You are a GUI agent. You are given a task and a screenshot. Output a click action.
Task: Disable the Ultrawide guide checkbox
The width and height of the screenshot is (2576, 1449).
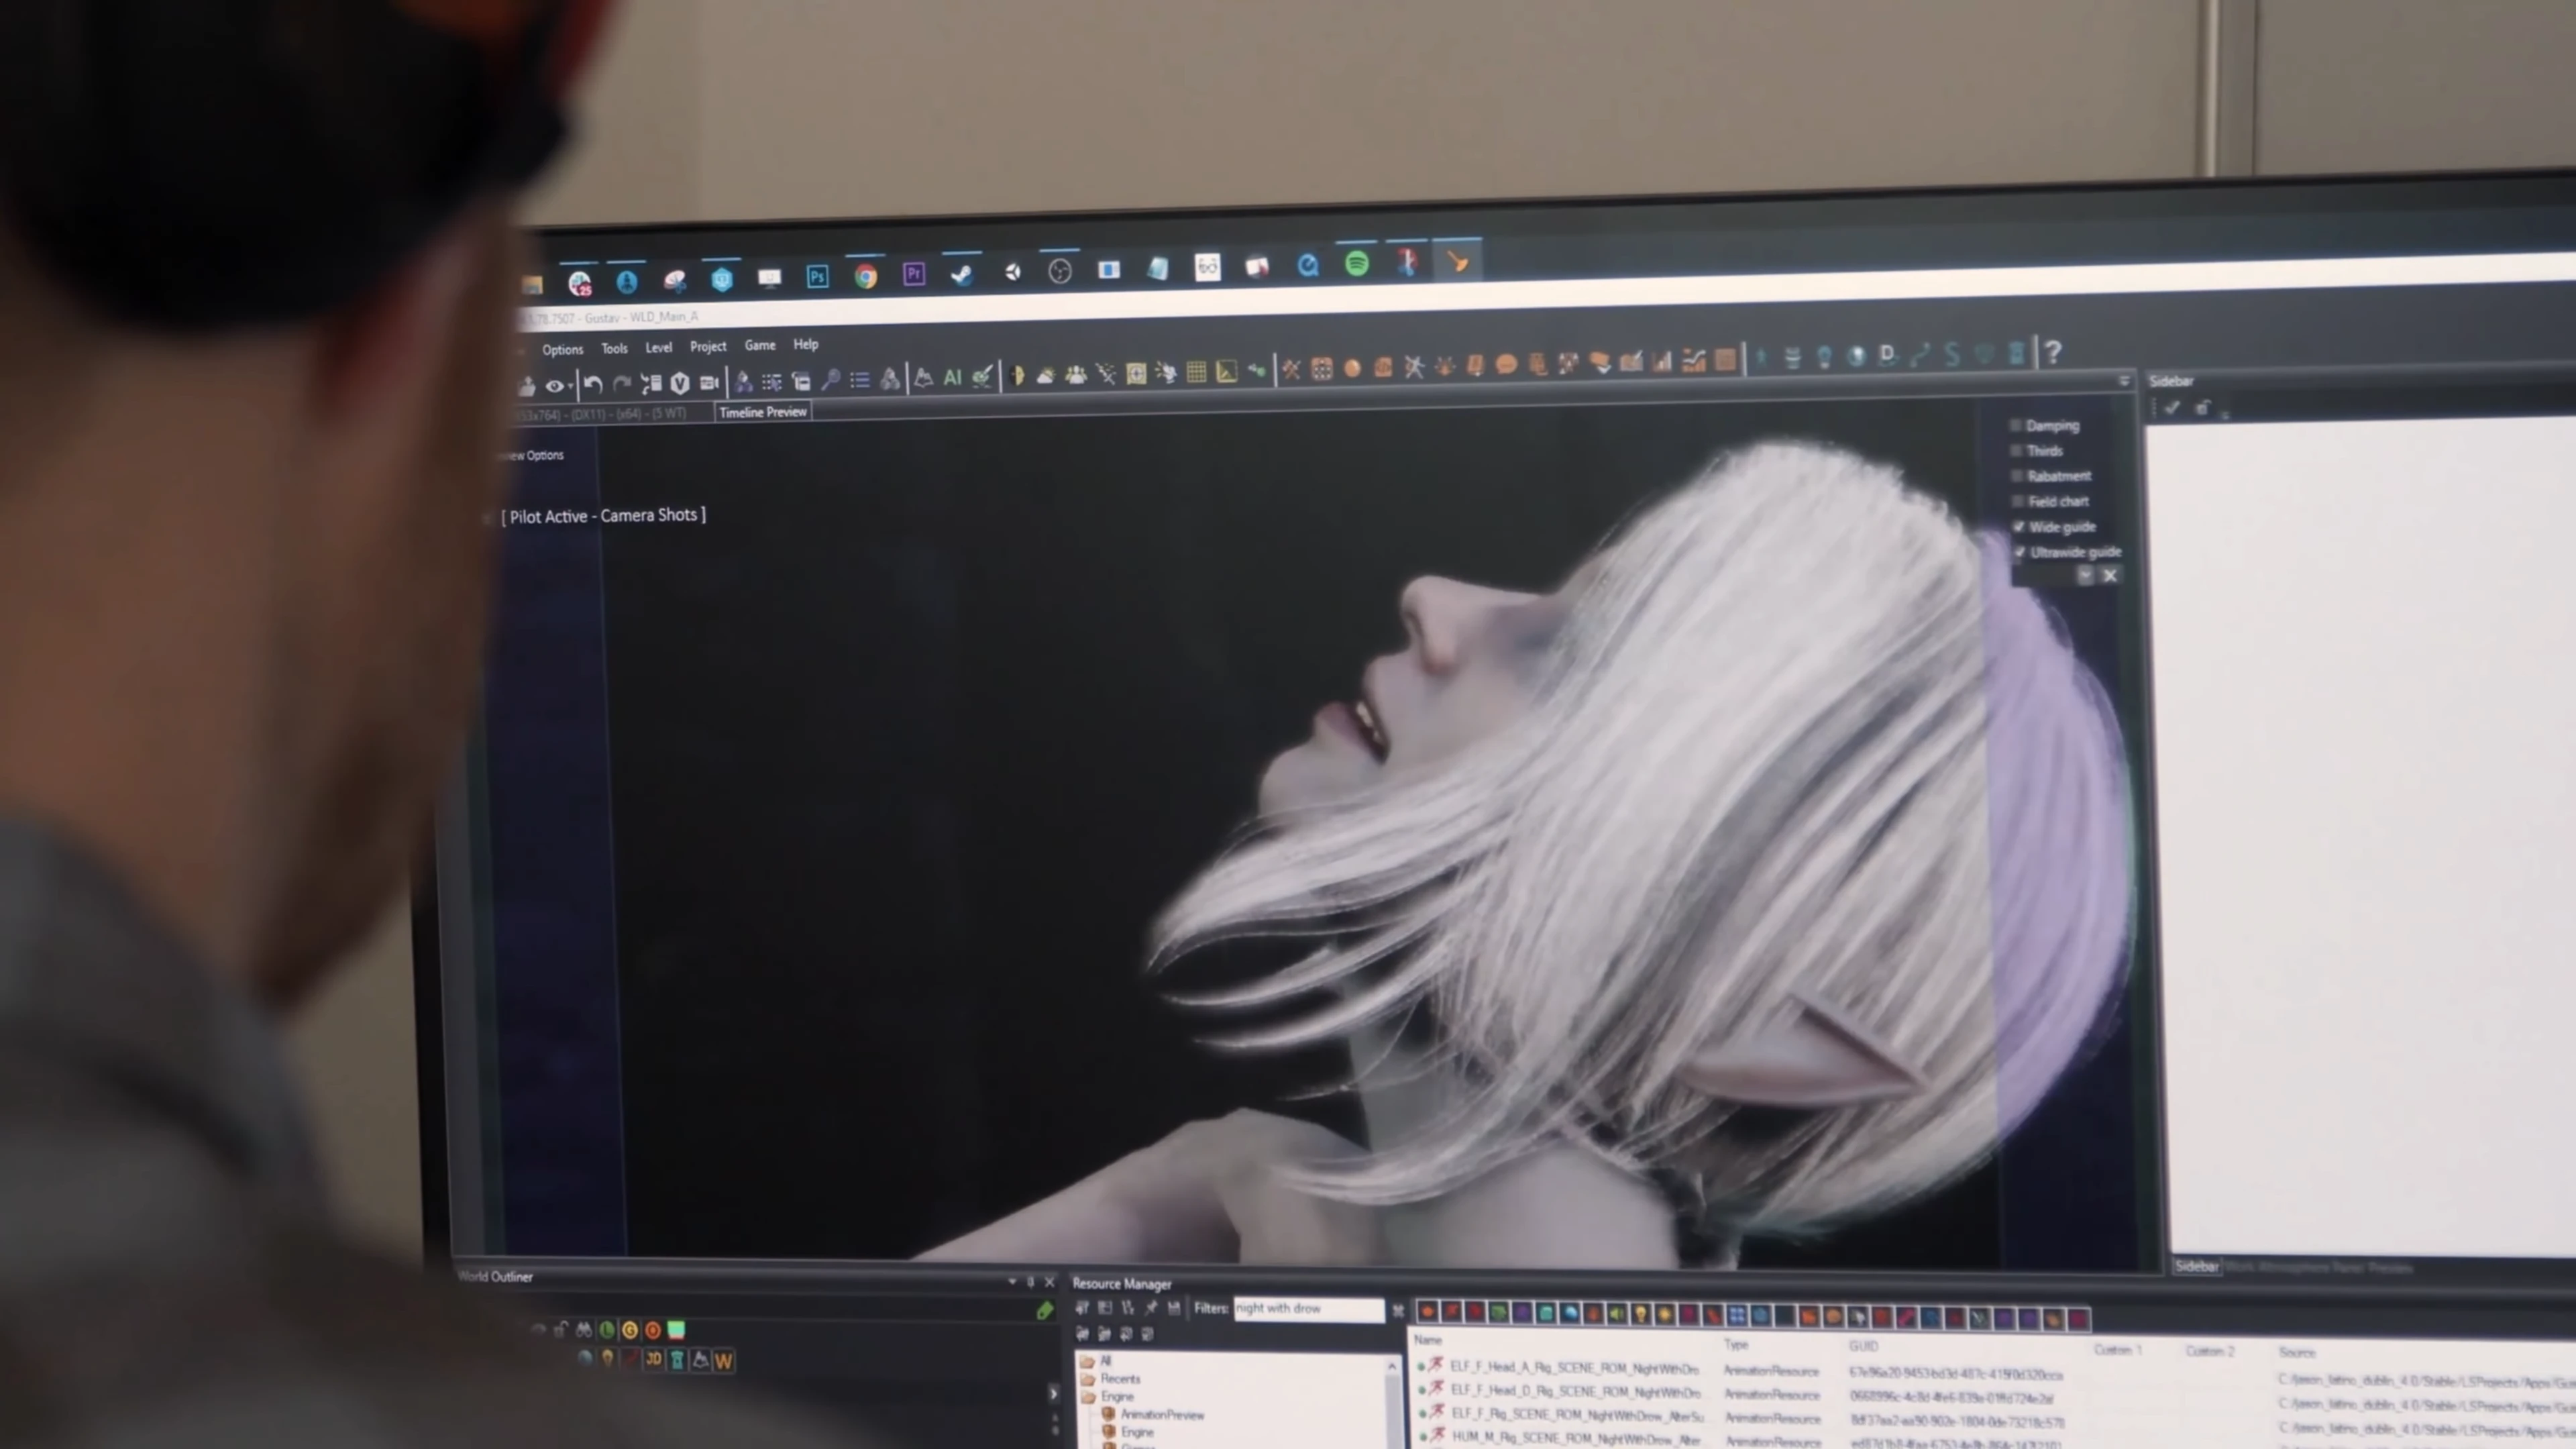(x=2020, y=552)
